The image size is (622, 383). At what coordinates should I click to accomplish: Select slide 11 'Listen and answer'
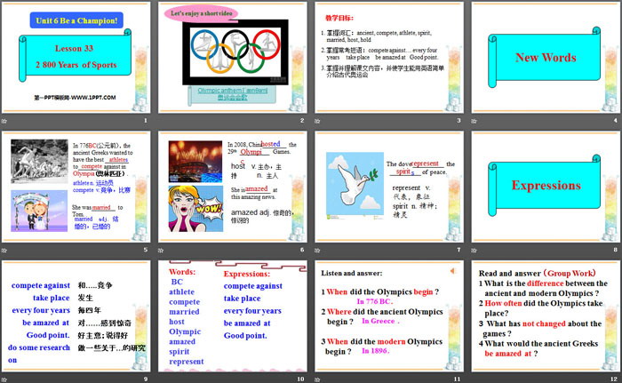pos(389,316)
